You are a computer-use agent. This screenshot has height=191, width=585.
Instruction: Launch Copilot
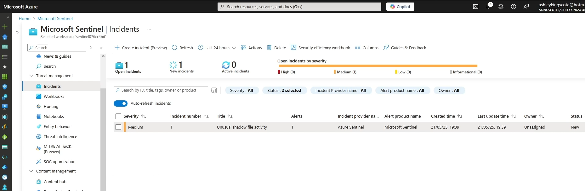400,7
